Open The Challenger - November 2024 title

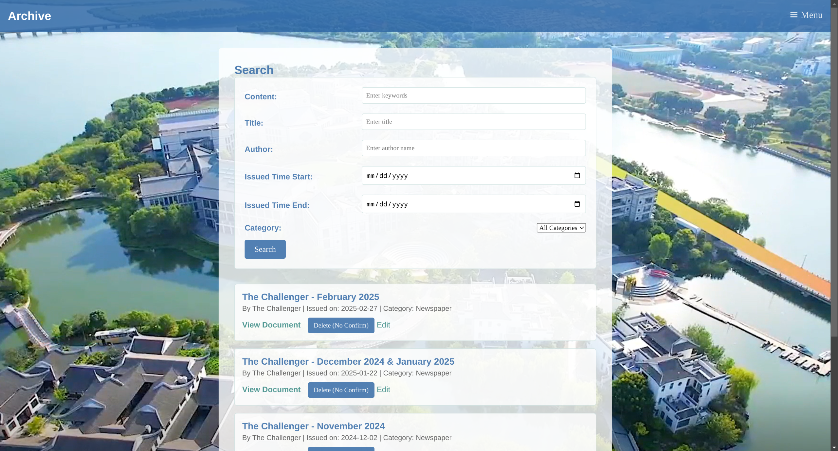pos(313,426)
